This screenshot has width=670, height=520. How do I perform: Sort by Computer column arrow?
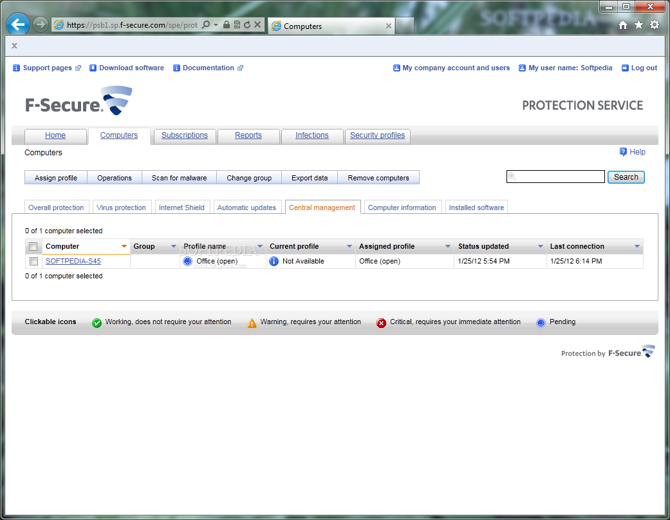[x=124, y=246]
